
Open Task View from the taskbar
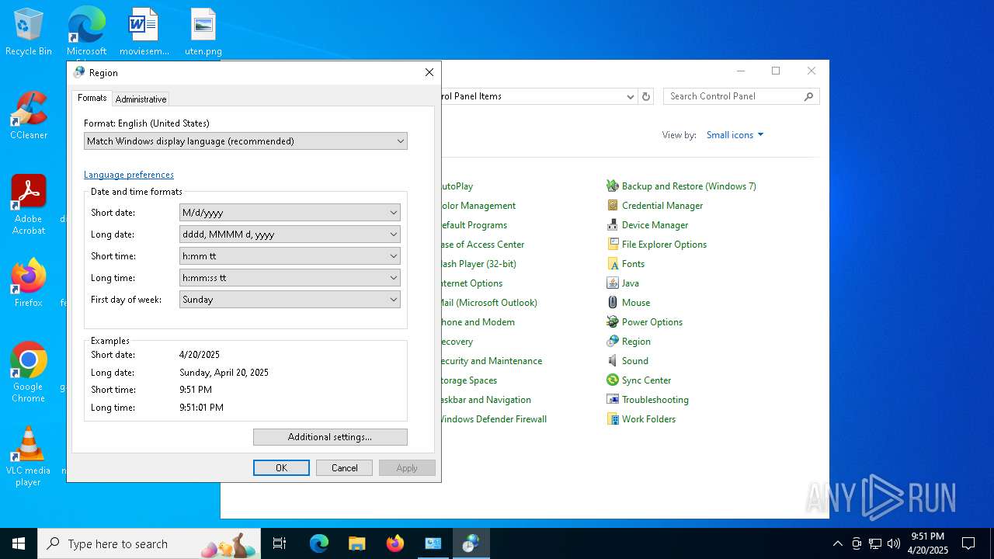click(280, 543)
